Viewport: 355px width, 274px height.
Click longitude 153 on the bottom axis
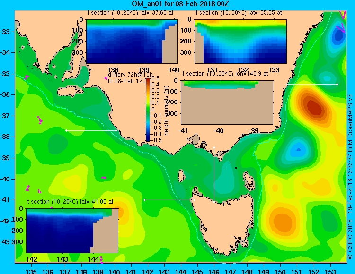tap(330, 271)
